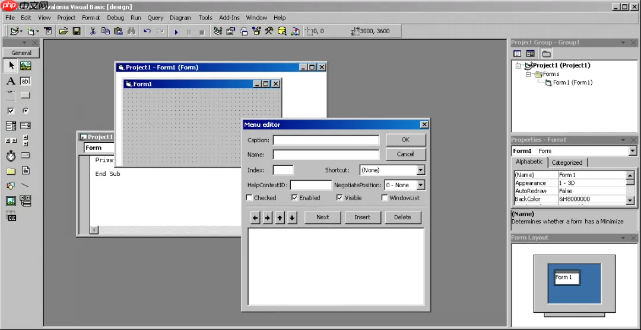
Task: Click the Cut scissors toolbar icon
Action: click(93, 31)
